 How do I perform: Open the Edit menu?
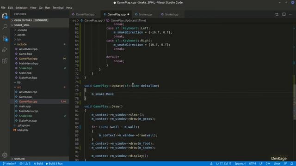tap(10, 8)
